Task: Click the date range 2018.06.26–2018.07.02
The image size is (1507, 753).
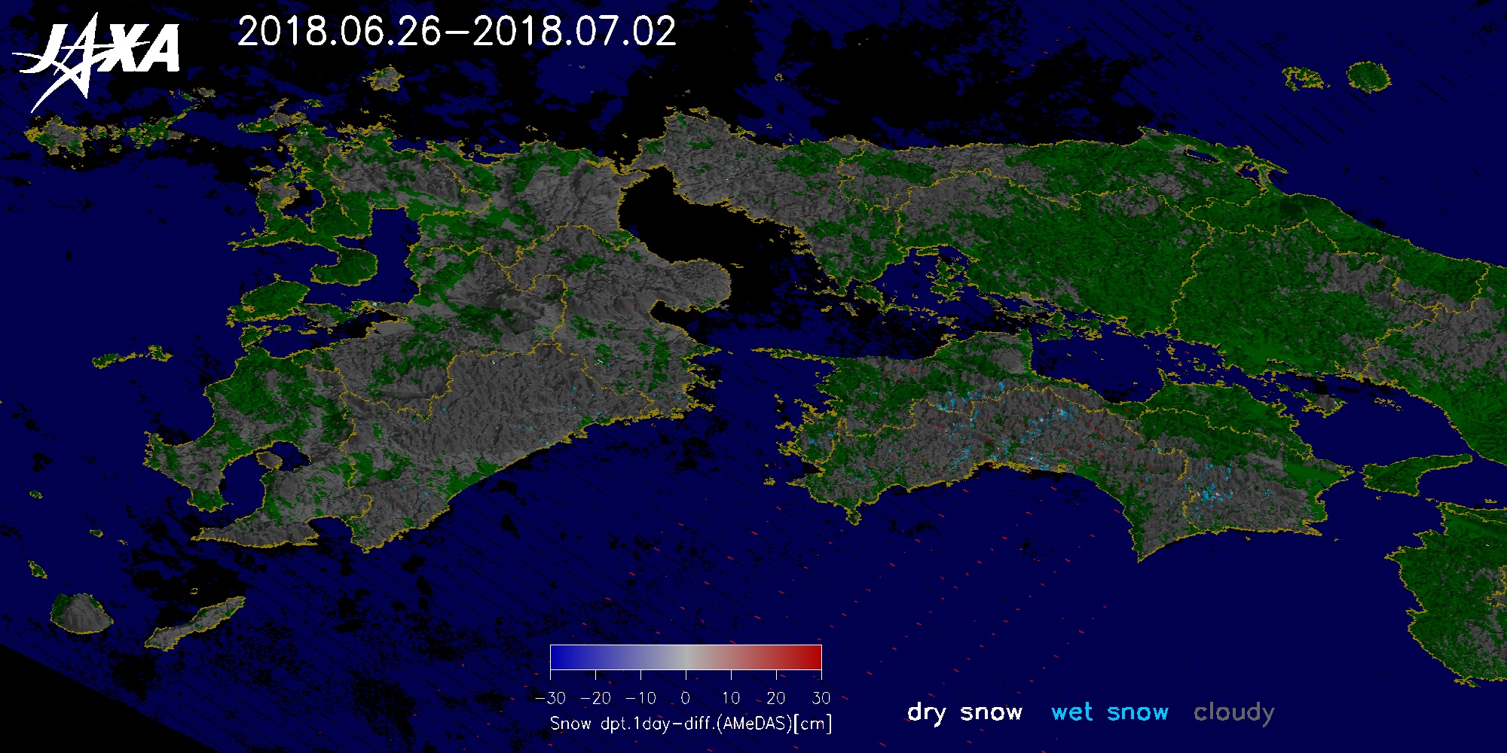Action: [x=457, y=32]
